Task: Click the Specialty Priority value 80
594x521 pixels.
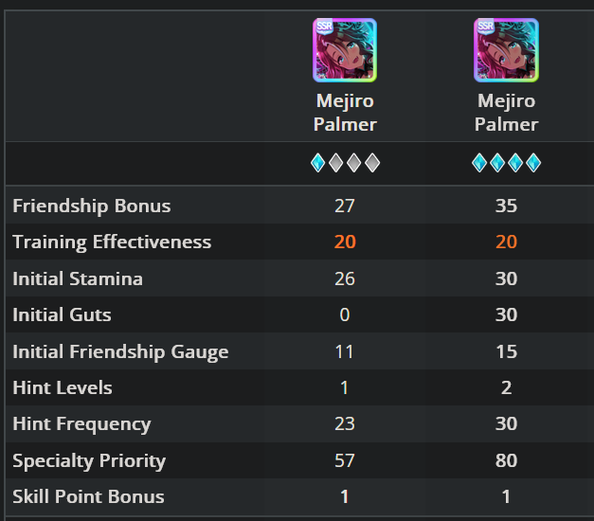Action: (x=506, y=460)
